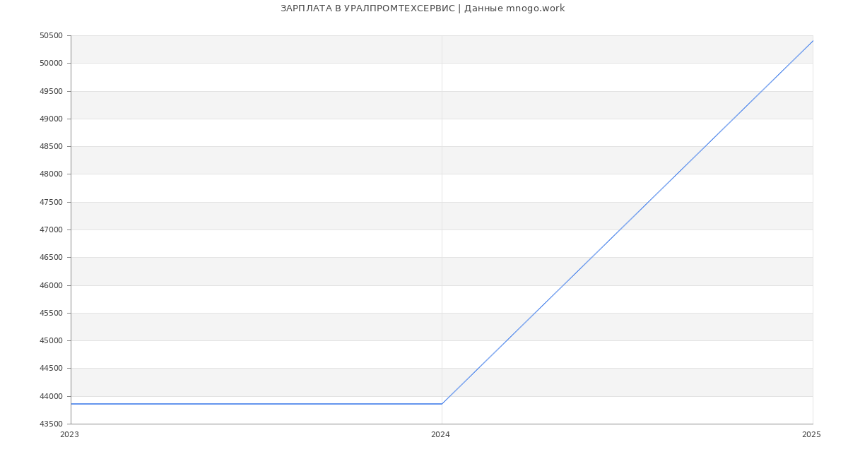This screenshot has height=459, width=848.
Task: Click the 50500 y-axis label
Action: coord(51,36)
